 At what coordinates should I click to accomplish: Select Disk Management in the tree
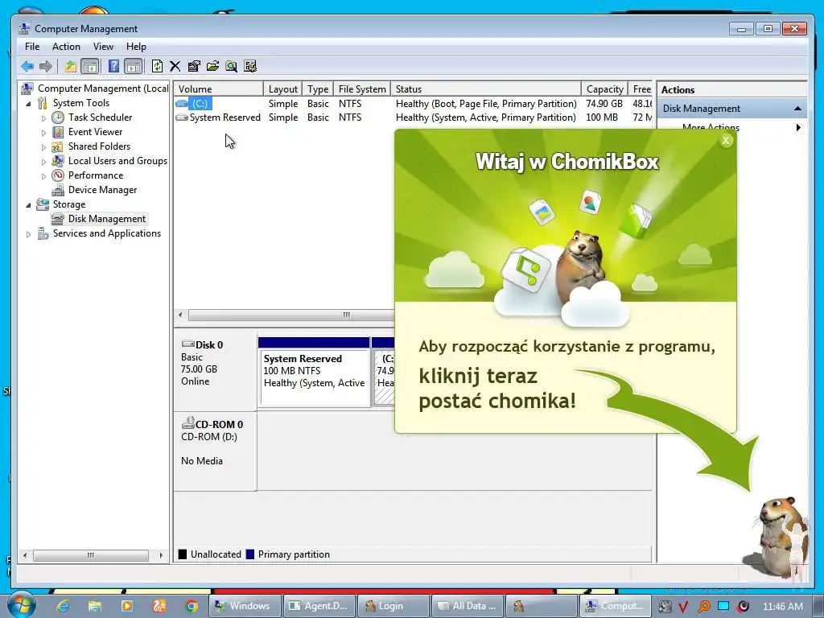107,219
